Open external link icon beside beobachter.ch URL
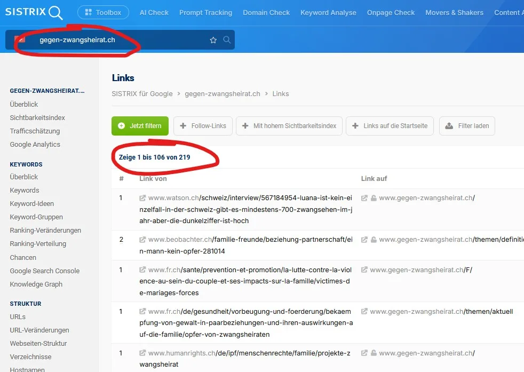This screenshot has width=524, height=372. coord(142,240)
